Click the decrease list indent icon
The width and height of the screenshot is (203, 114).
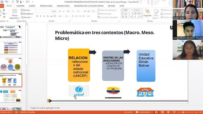coord(85,11)
